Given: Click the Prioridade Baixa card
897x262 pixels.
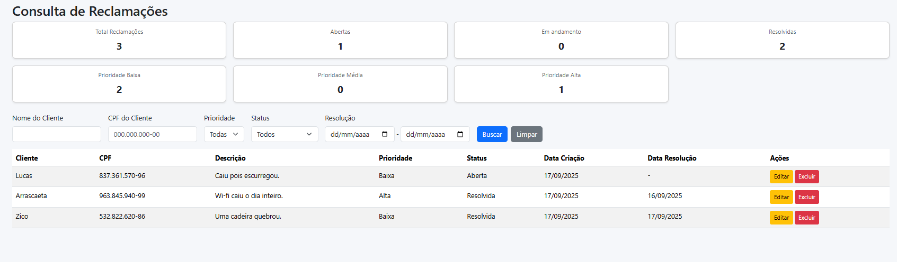Looking at the screenshot, I should pos(119,84).
